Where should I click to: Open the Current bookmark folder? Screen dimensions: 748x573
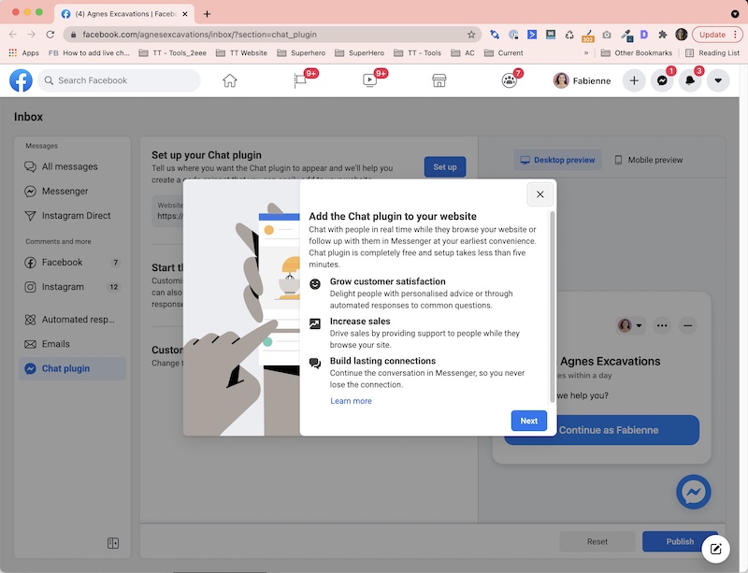pyautogui.click(x=504, y=53)
